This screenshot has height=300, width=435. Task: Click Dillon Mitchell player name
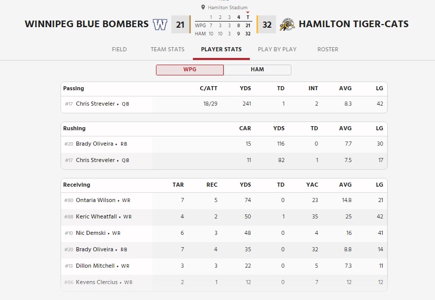(x=95, y=266)
